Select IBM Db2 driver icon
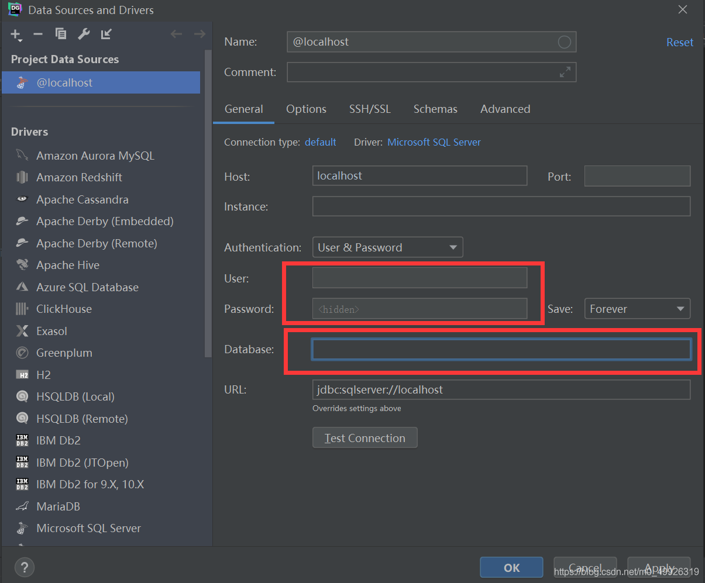705x583 pixels. click(x=22, y=440)
